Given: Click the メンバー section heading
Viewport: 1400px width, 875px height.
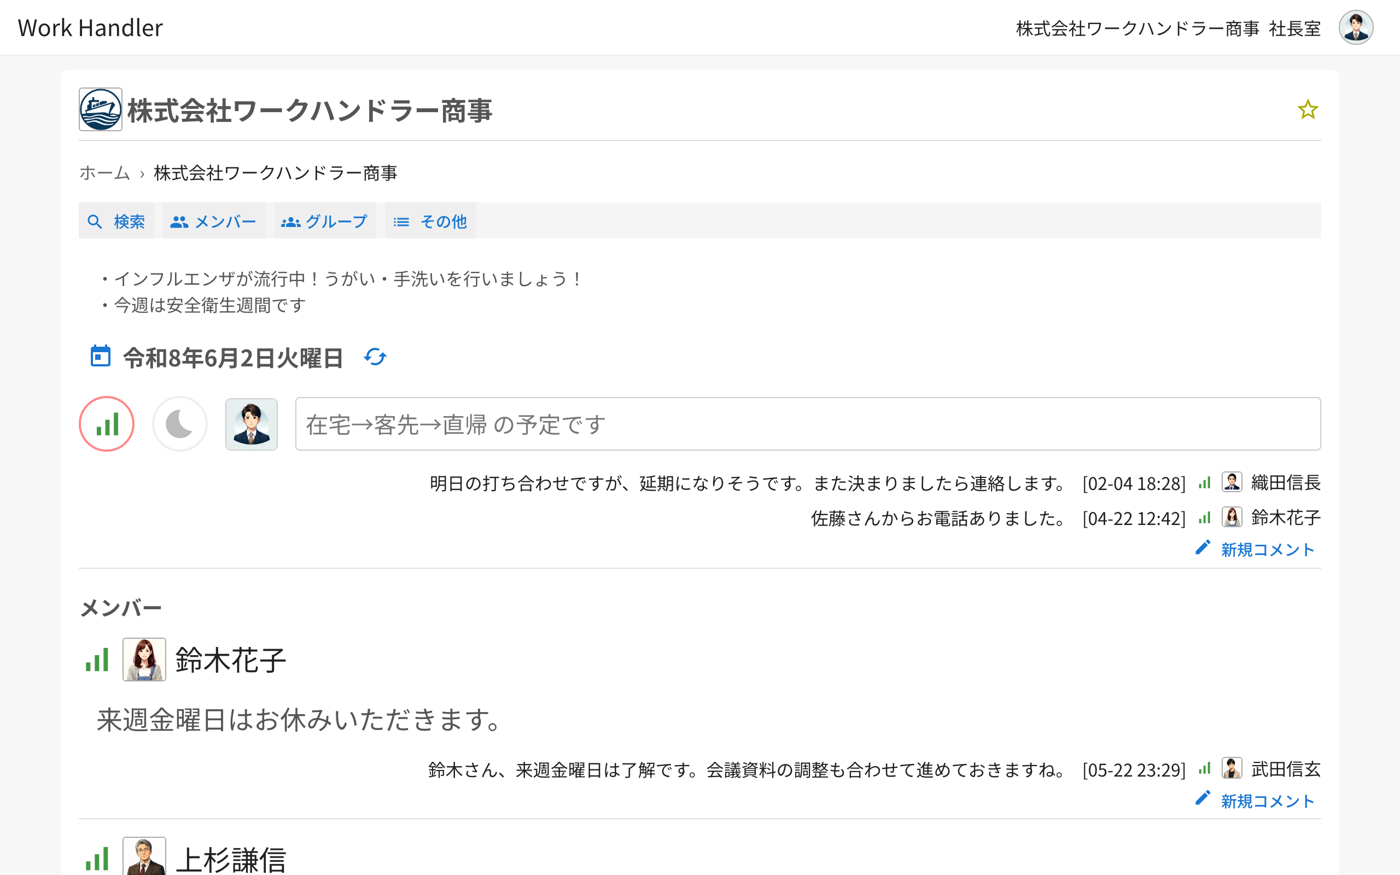Looking at the screenshot, I should pos(120,608).
